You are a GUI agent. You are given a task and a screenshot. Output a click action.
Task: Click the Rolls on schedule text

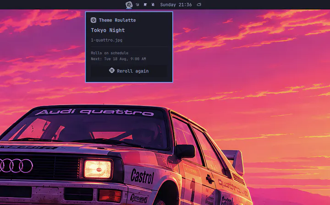click(x=110, y=53)
